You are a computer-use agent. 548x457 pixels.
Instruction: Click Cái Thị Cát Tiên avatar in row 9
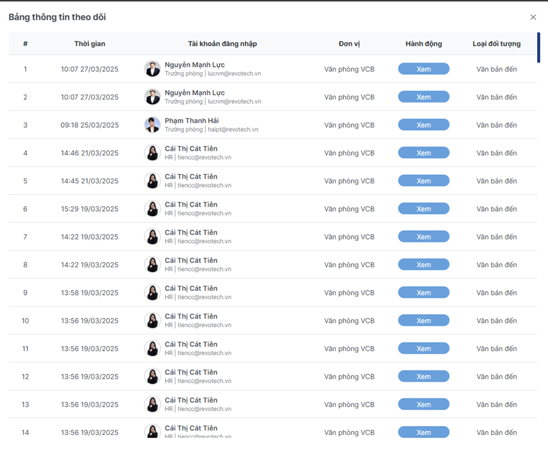coord(152,293)
